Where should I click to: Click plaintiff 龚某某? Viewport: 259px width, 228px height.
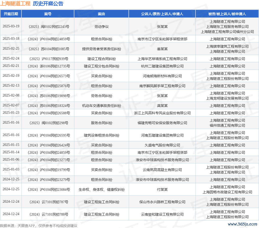tap(162, 106)
